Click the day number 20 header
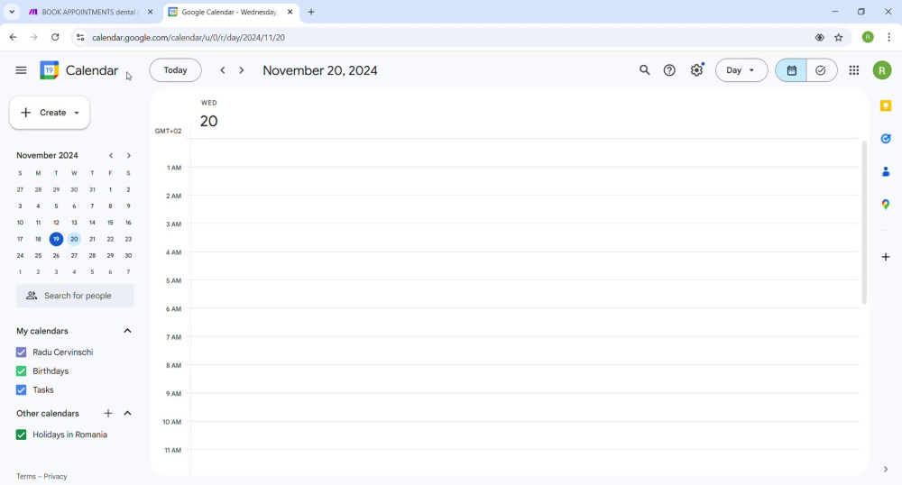This screenshot has width=902, height=485. click(x=209, y=121)
